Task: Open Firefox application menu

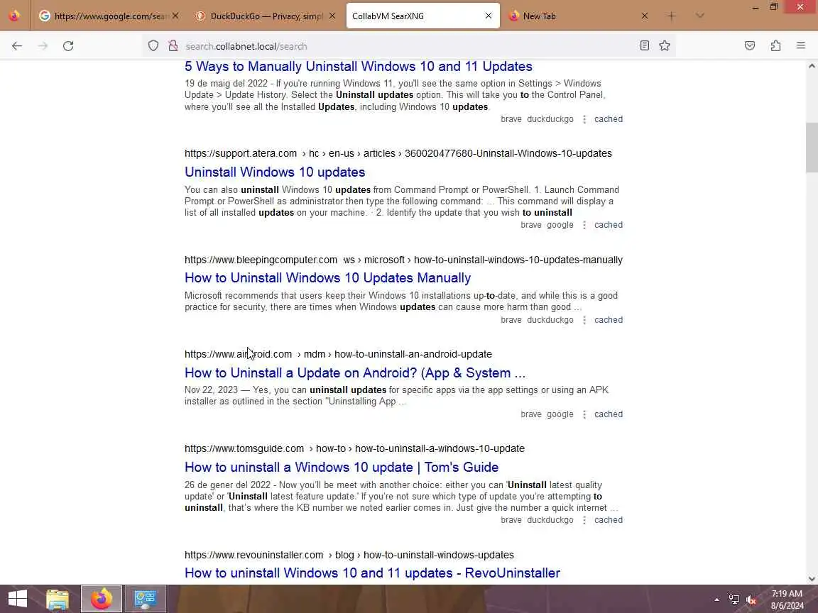Action: pyautogui.click(x=801, y=46)
